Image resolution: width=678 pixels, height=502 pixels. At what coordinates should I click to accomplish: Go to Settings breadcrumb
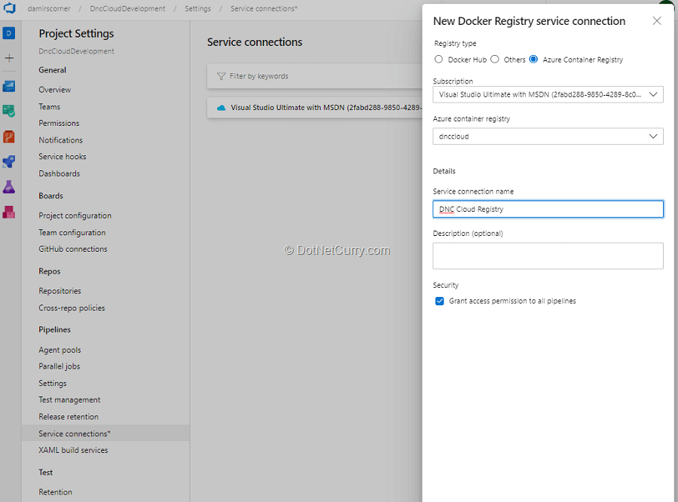pyautogui.click(x=197, y=8)
